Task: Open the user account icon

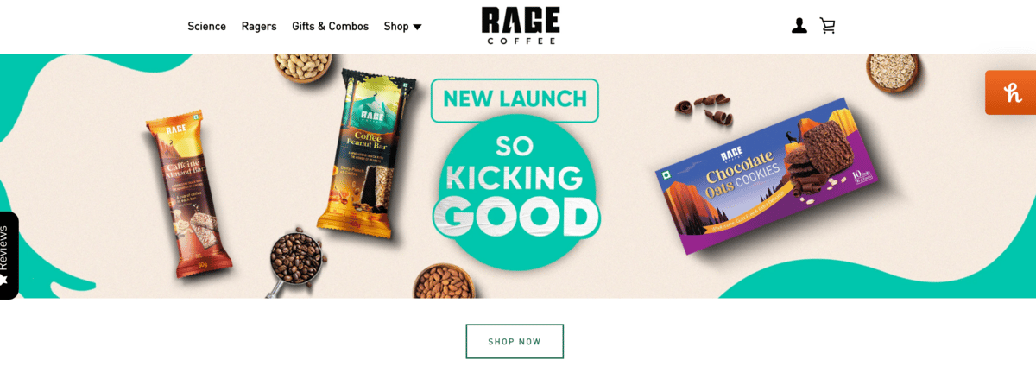Action: [799, 26]
